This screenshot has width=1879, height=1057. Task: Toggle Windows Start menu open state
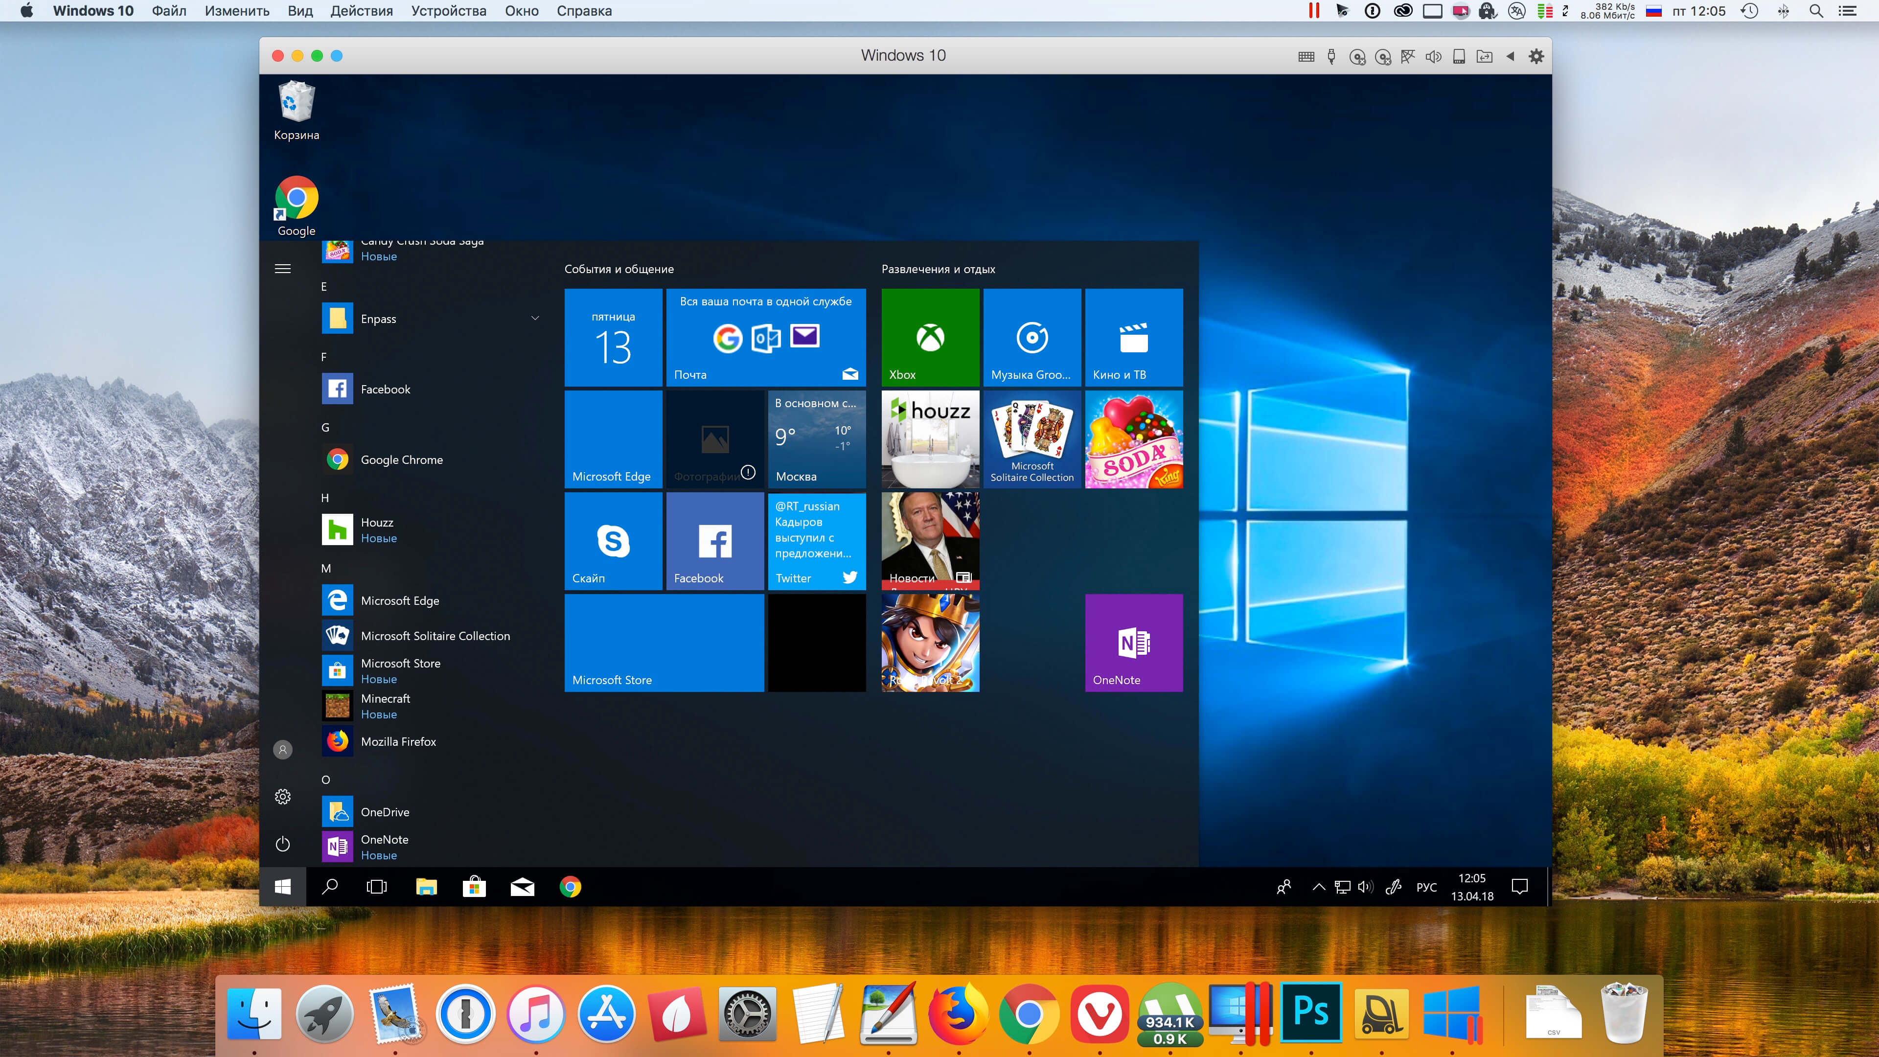pyautogui.click(x=283, y=887)
